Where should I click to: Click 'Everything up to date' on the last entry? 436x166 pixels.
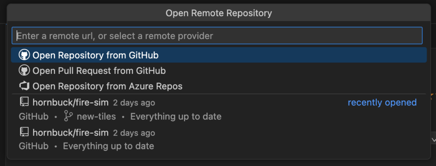point(109,146)
